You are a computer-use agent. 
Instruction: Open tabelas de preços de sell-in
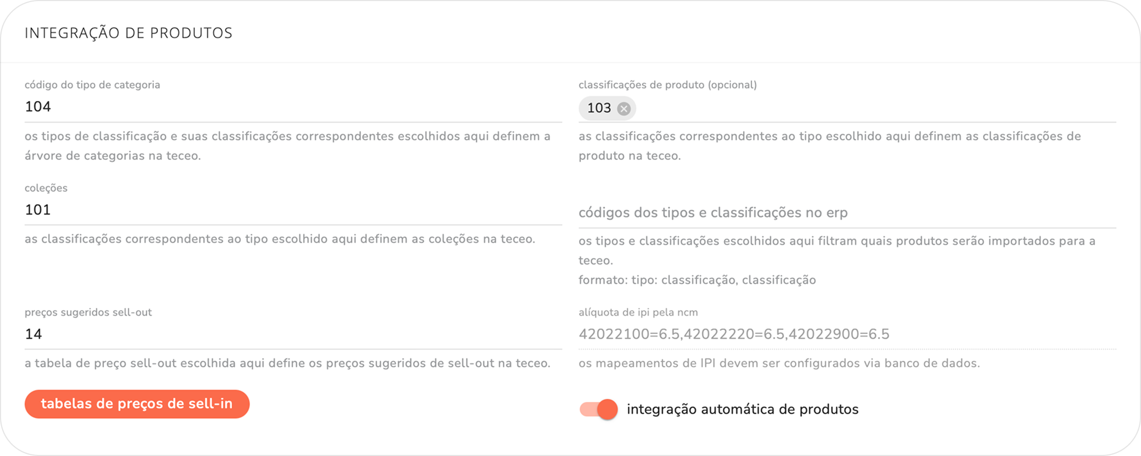point(137,404)
